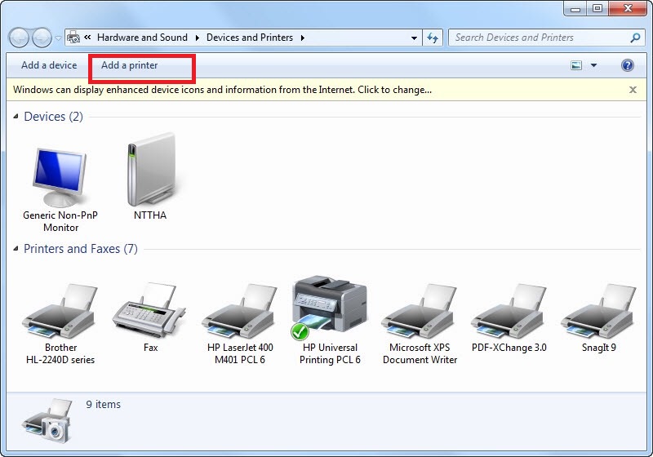Go to Hardware and Sound breadcrumb
Screen dimensions: 653x457
pos(142,38)
